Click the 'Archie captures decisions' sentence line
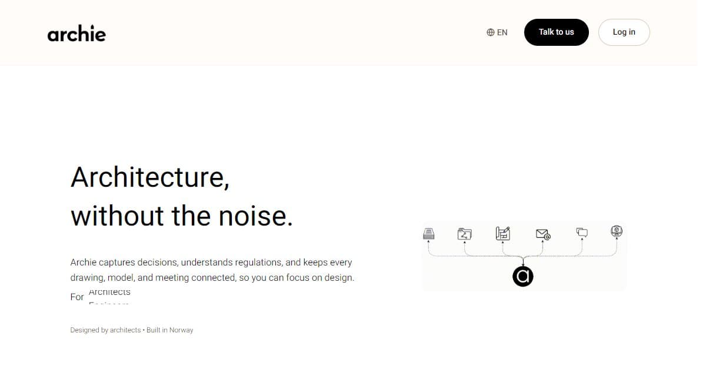Viewport: 706px width, 370px height. tap(211, 262)
